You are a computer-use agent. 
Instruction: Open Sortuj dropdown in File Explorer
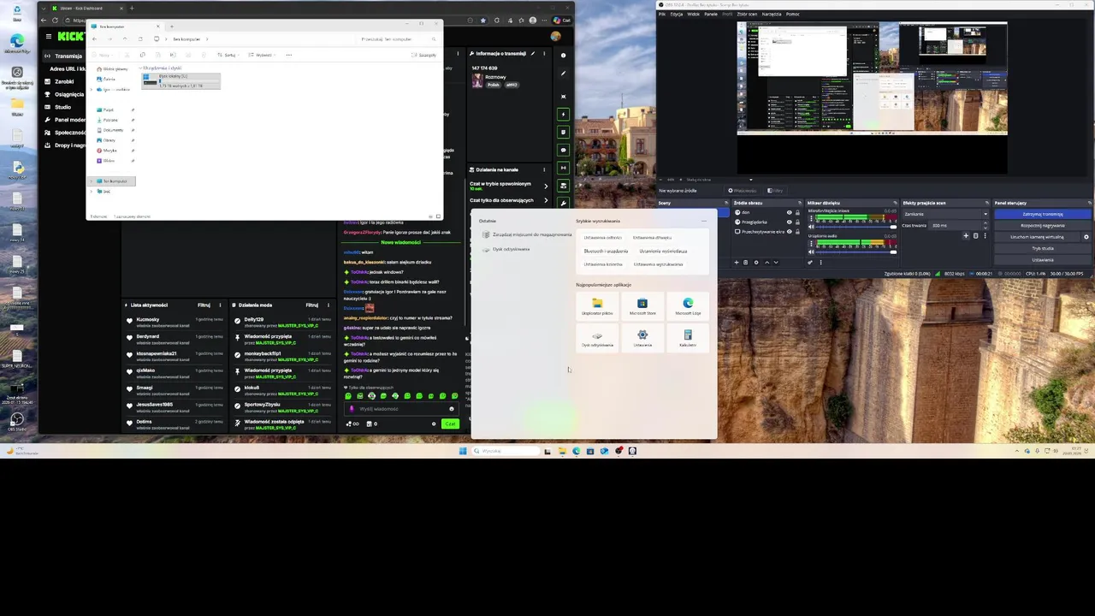228,55
